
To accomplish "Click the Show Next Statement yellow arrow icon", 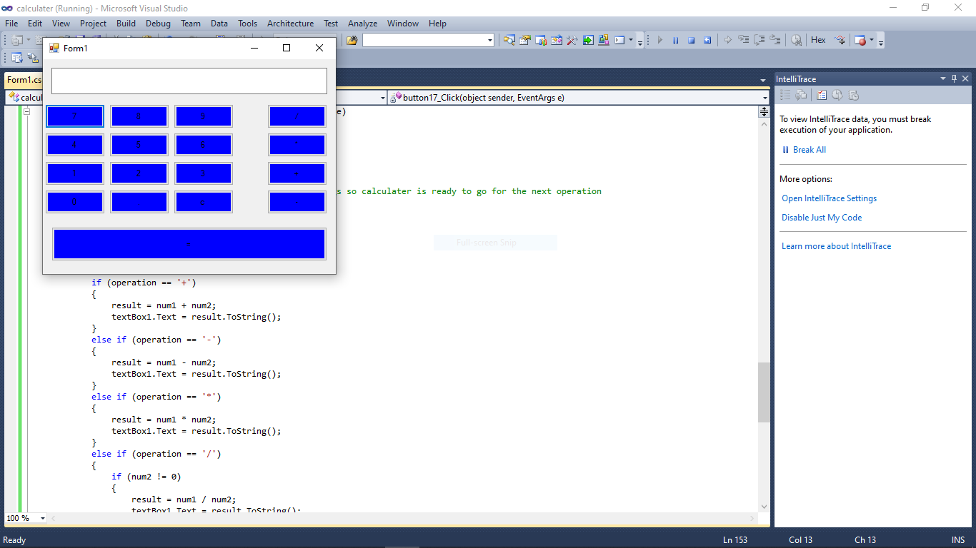I will click(x=728, y=40).
